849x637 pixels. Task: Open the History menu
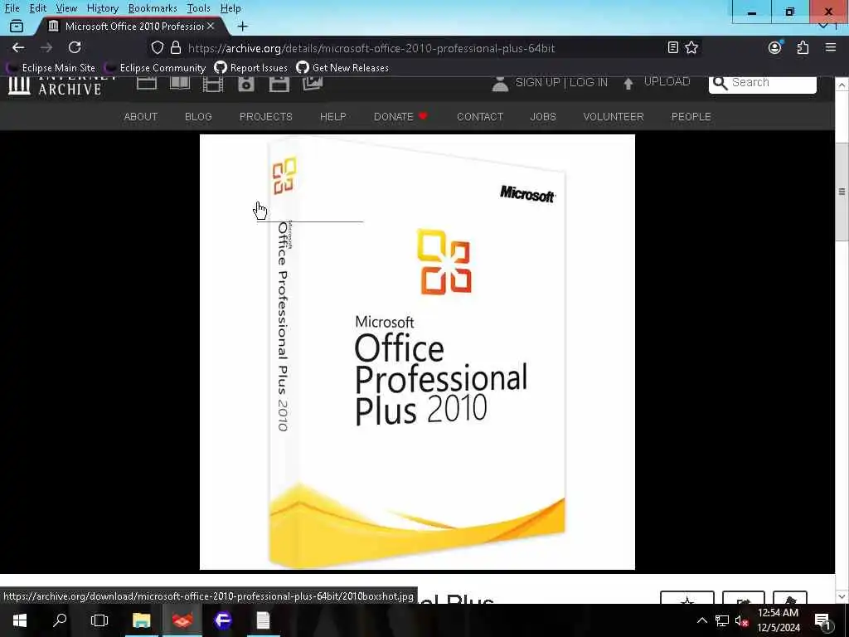(102, 8)
